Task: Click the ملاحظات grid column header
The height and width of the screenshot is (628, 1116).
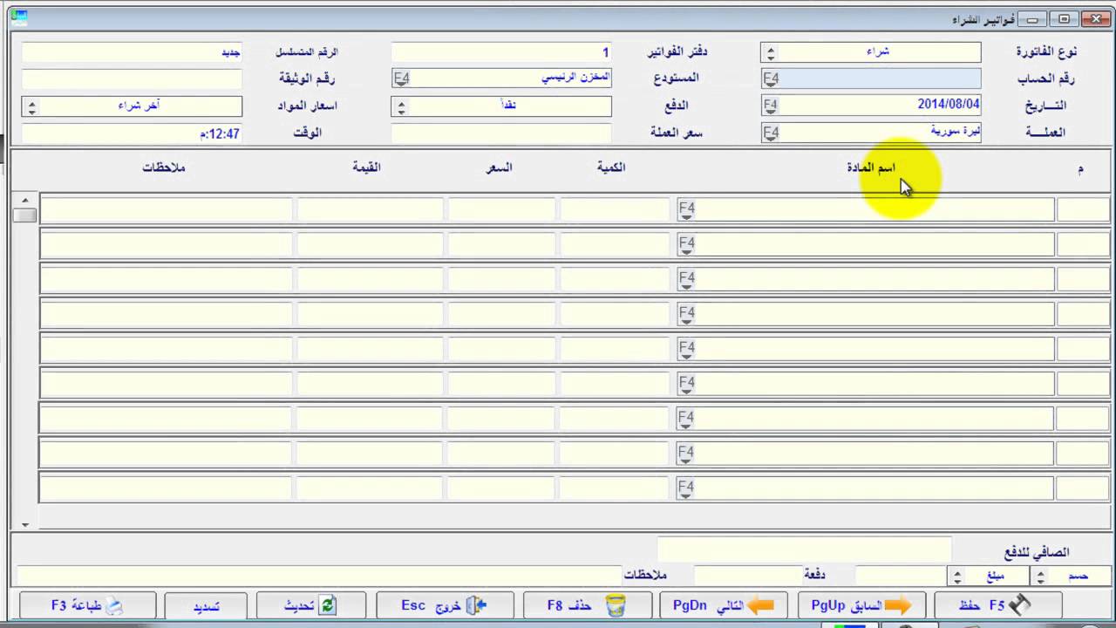Action: pyautogui.click(x=164, y=167)
